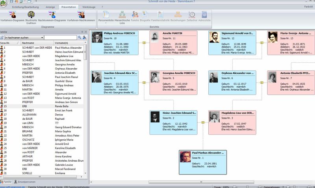Switch to the Einzelpersonen bottom tab
315x188 pixels.
(27, 182)
